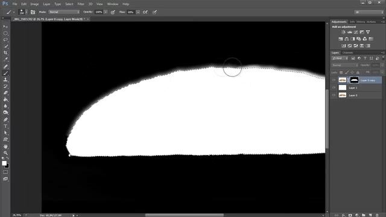
Task: Switch to the Actions tab
Action: (372, 22)
